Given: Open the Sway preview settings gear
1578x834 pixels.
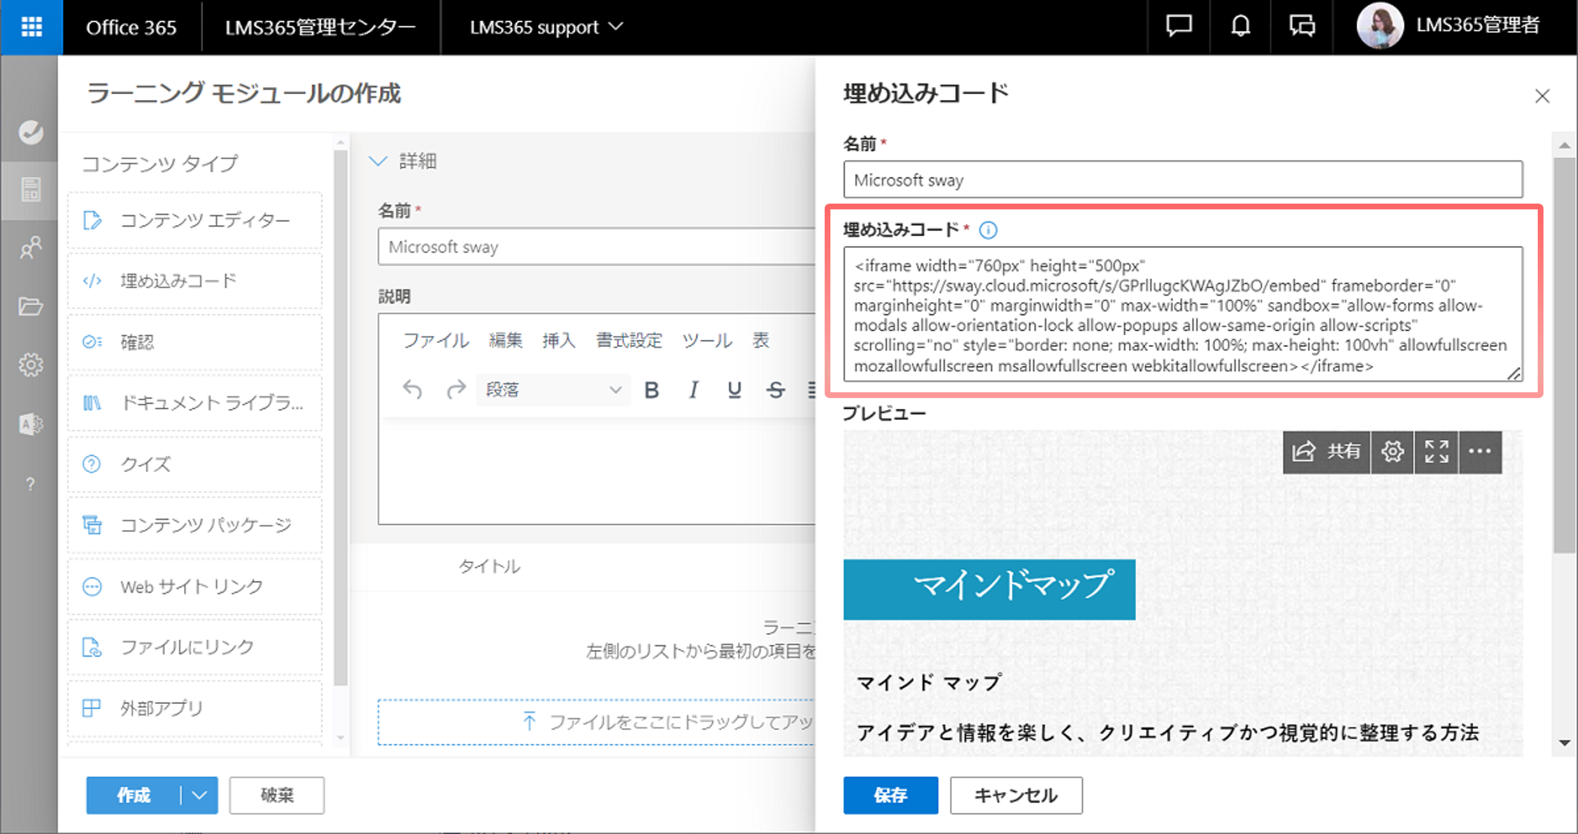Looking at the screenshot, I should 1392,452.
